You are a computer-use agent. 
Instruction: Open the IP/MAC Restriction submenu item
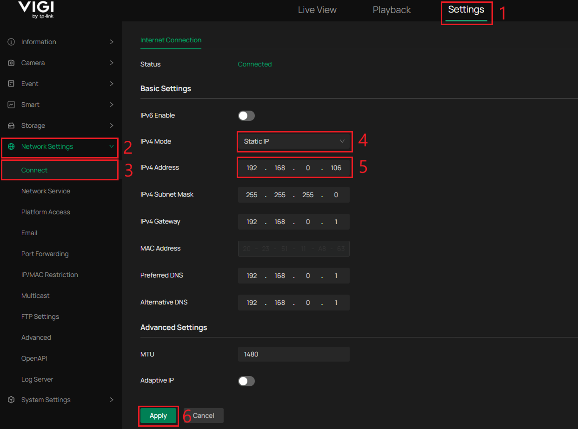pyautogui.click(x=49, y=275)
